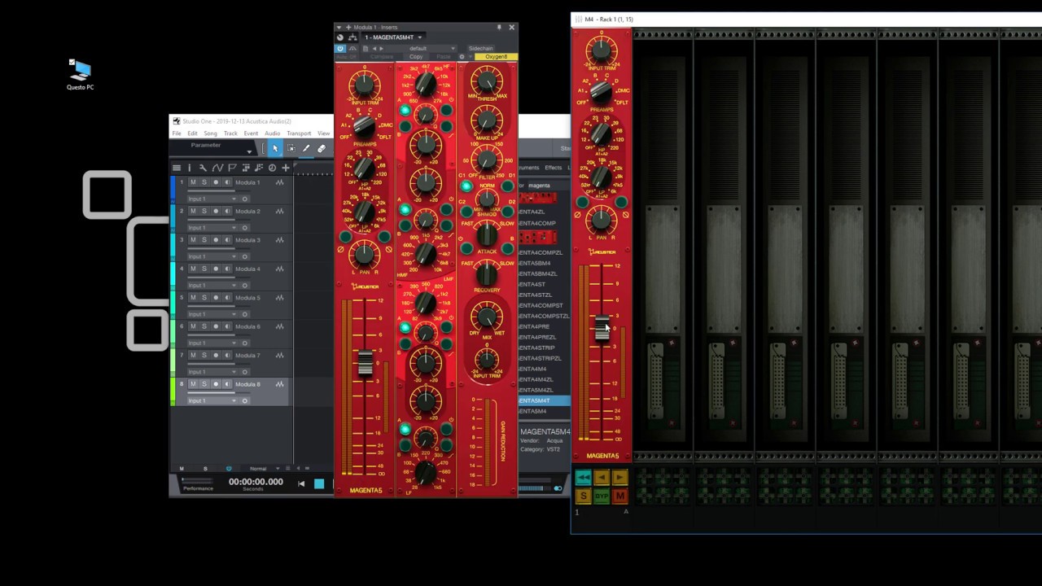This screenshot has height=586, width=1042.
Task: Toggle the yellow S button in M4 rack
Action: [x=584, y=496]
